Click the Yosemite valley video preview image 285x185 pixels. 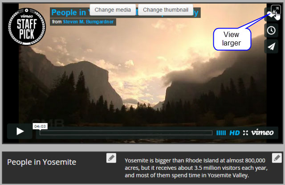142,73
